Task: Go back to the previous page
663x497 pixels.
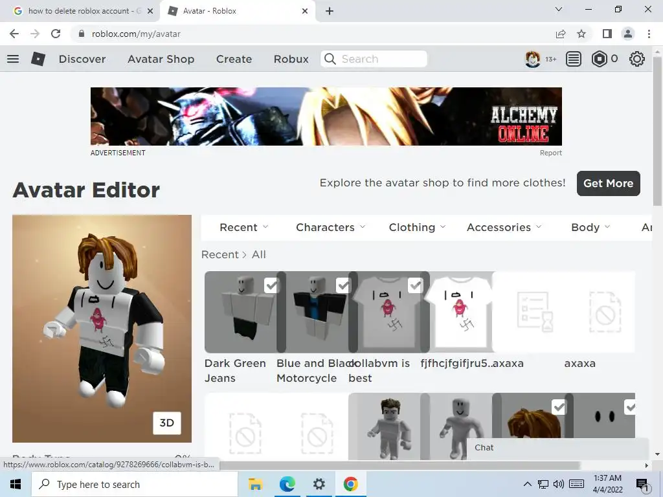Action: 14,34
